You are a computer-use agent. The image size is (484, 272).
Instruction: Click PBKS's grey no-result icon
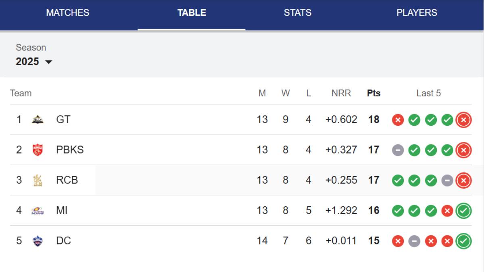pyautogui.click(x=398, y=150)
